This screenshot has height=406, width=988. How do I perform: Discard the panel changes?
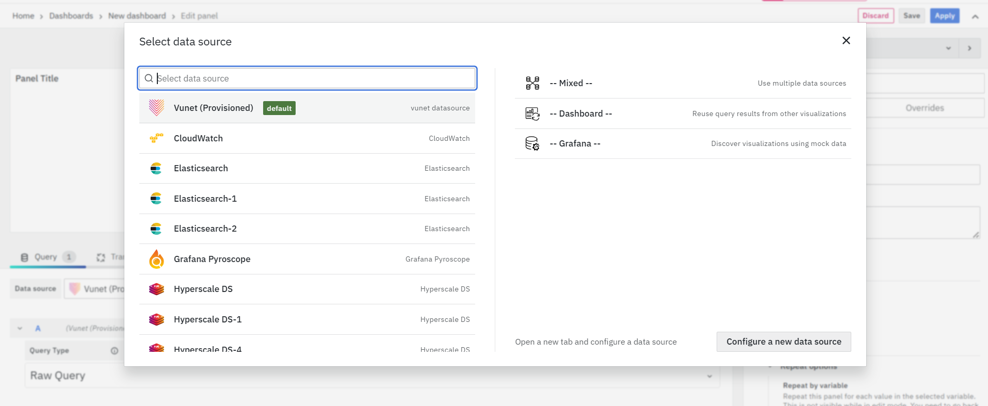coord(875,16)
